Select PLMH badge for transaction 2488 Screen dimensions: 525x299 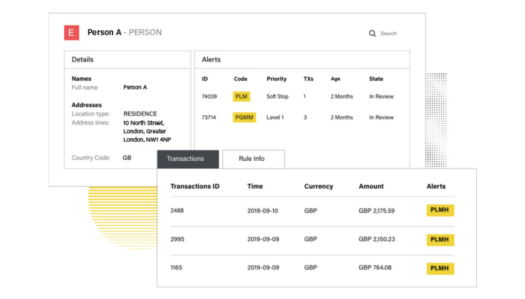[440, 211]
